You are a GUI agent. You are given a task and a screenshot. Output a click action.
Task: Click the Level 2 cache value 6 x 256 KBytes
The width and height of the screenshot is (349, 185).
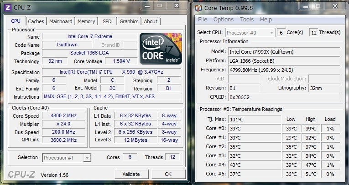tap(135, 132)
